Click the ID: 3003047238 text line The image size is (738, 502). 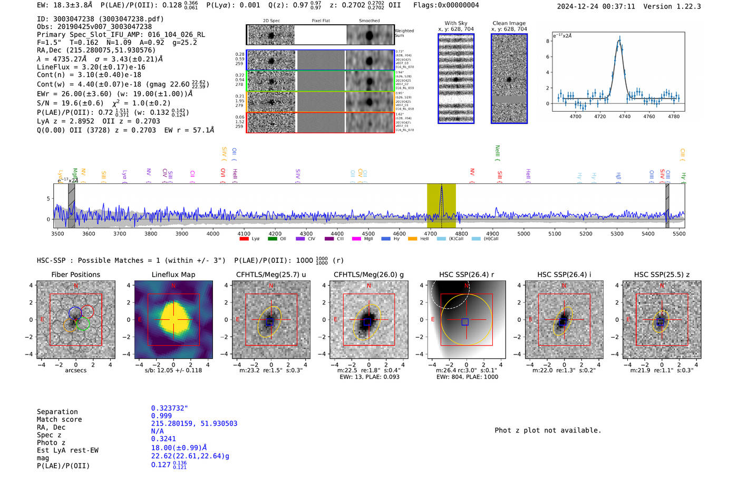pyautogui.click(x=100, y=18)
